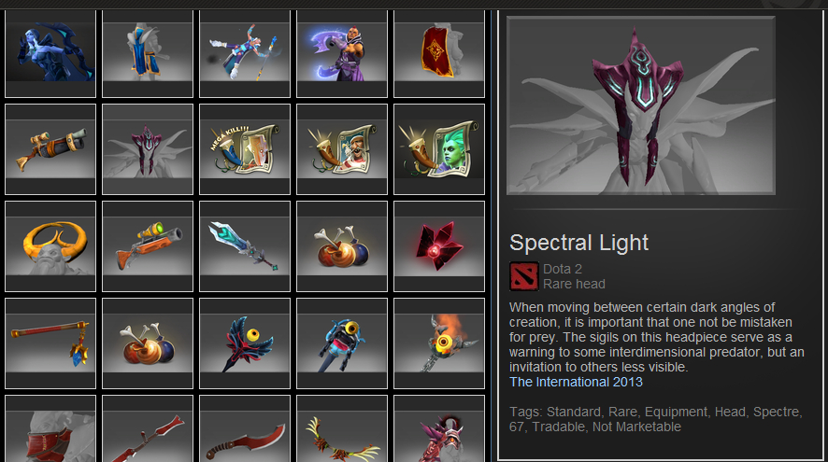Viewport: 828px width, 462px height.
Task: Click the Mega Kill announcer horn item
Action: [x=245, y=149]
